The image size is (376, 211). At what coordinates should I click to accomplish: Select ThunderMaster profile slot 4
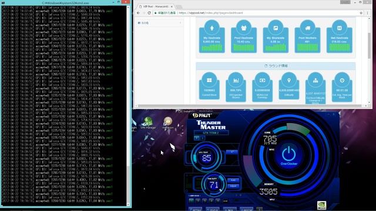211,200
